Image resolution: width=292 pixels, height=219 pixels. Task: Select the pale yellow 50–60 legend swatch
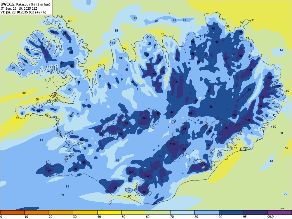pos(134,213)
